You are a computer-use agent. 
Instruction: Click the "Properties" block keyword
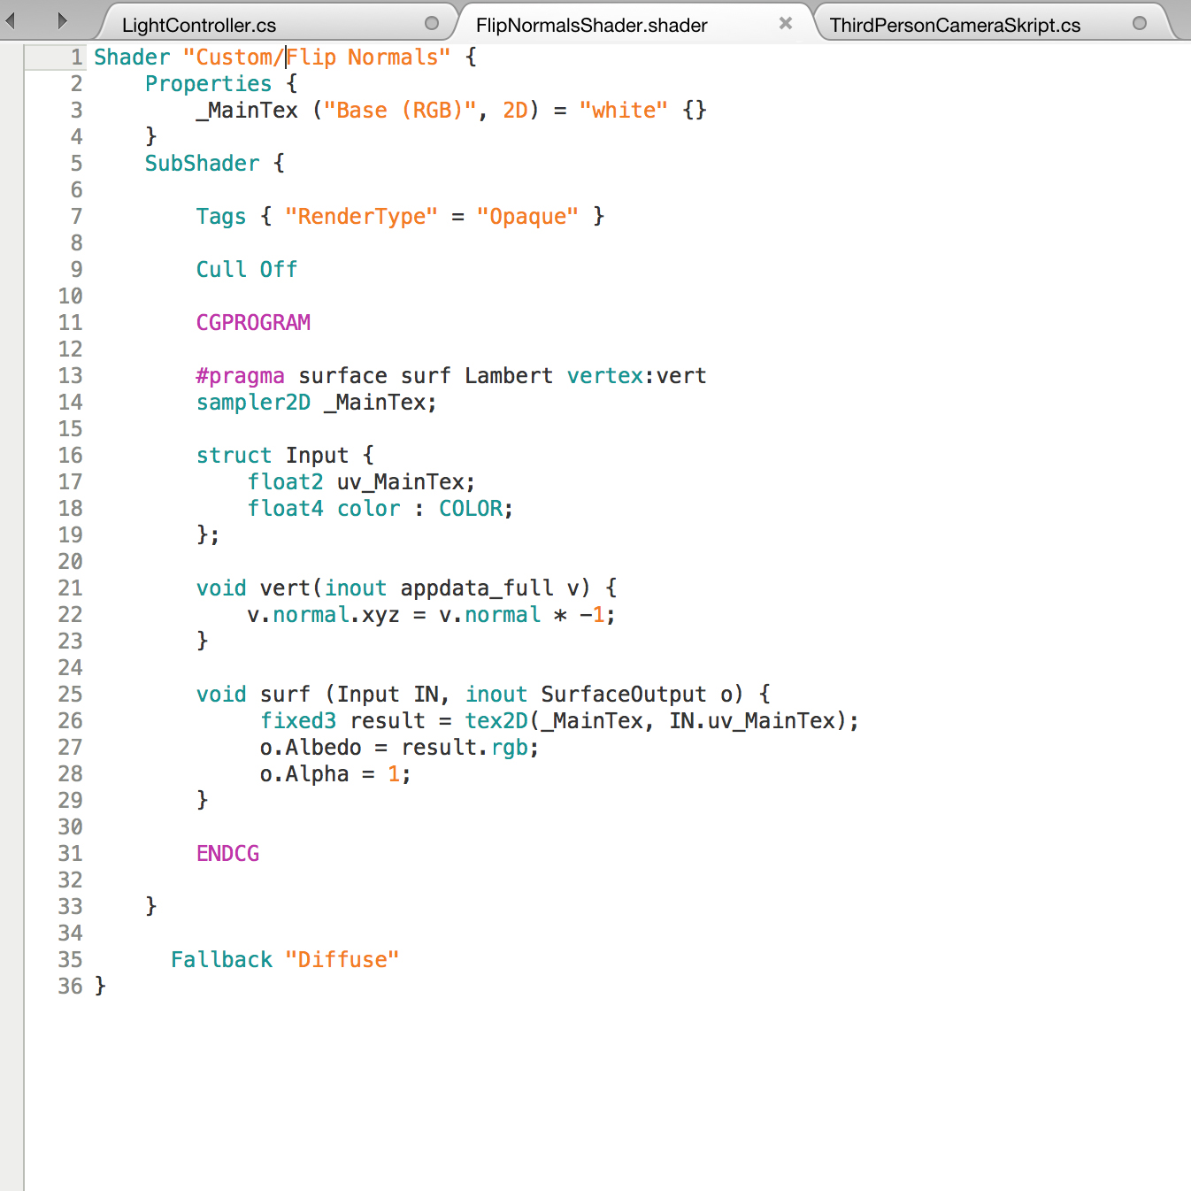208,84
